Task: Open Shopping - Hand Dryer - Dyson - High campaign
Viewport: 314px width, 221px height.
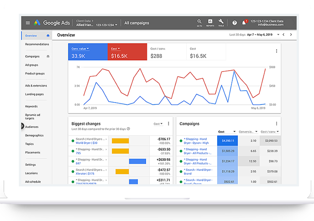Action: (196, 141)
